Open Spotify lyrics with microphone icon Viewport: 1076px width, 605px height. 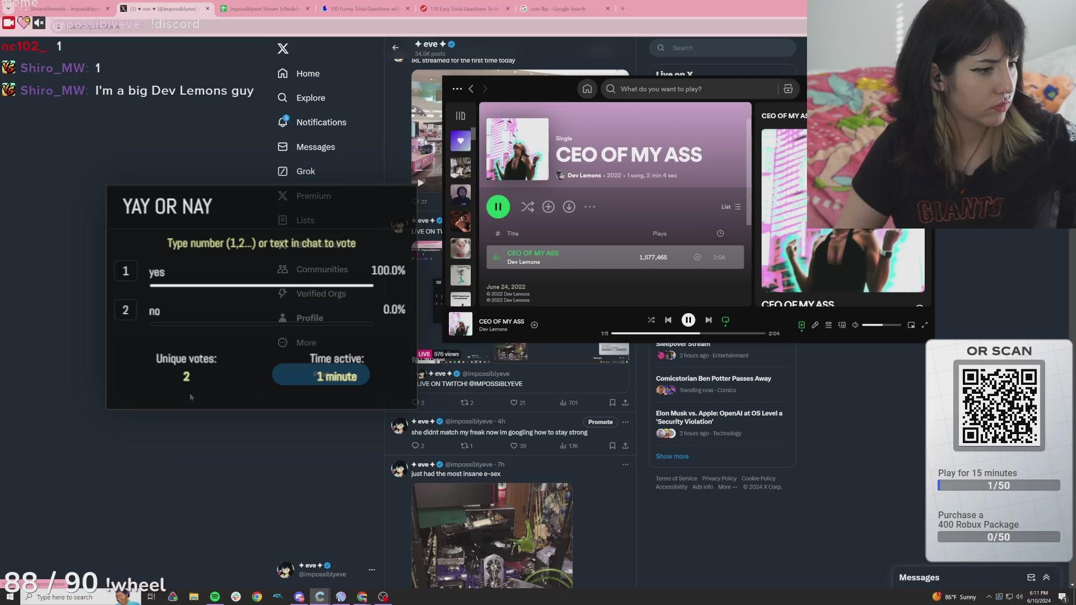(815, 325)
